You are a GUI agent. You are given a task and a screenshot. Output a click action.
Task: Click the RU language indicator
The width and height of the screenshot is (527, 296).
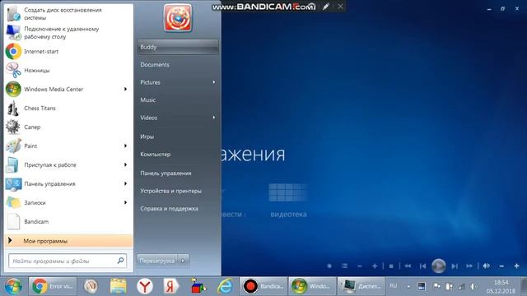tap(394, 286)
